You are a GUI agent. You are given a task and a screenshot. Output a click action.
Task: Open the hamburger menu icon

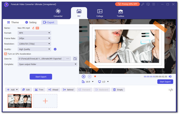pos(154,4)
